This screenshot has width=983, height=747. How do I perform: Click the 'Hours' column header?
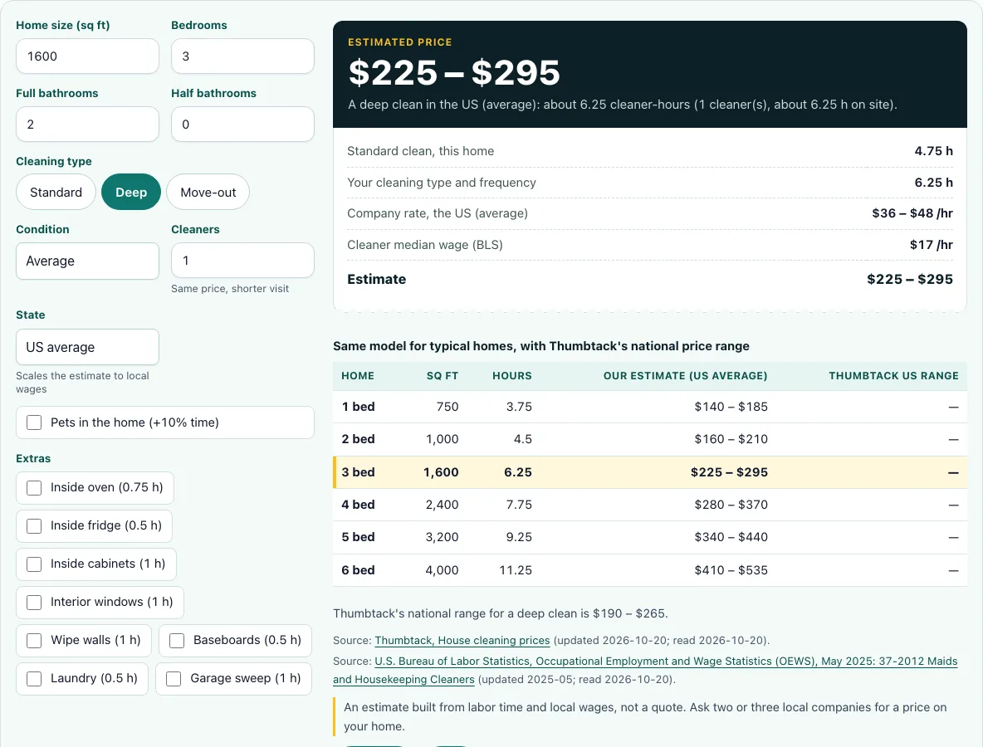tap(512, 376)
